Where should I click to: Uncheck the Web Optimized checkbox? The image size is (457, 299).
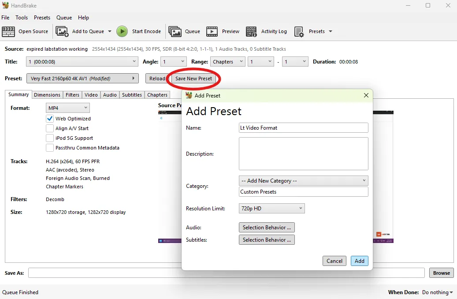(50, 119)
